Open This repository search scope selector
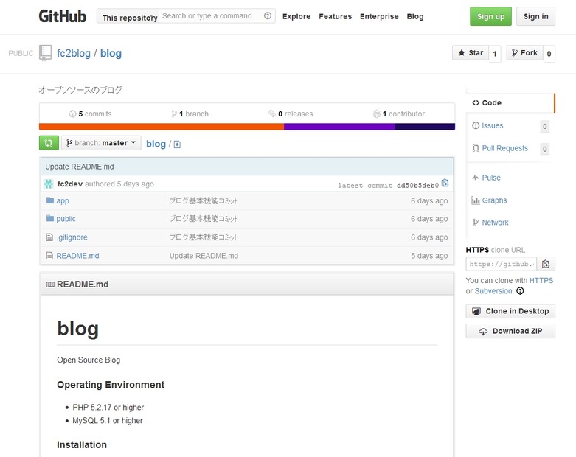Image resolution: width=576 pixels, height=457 pixels. click(128, 16)
